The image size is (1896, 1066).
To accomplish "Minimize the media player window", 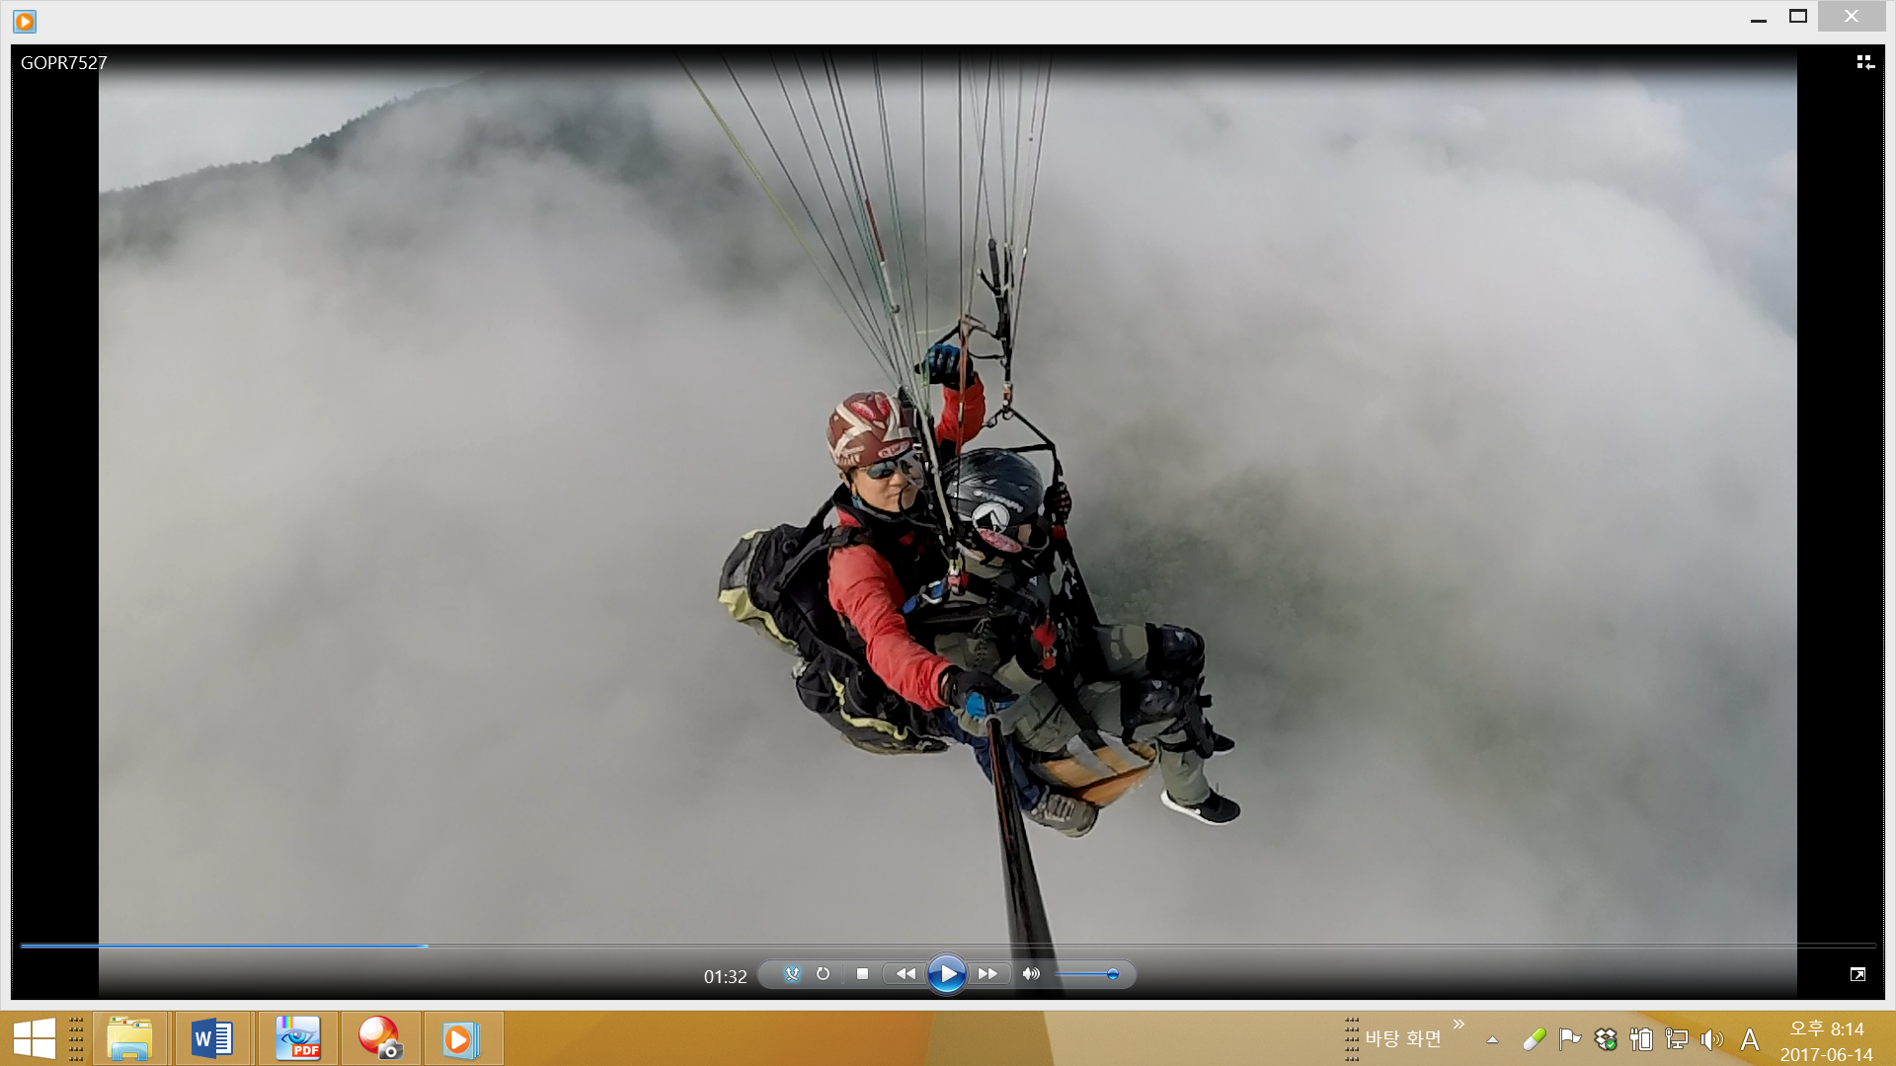I will tap(1758, 18).
